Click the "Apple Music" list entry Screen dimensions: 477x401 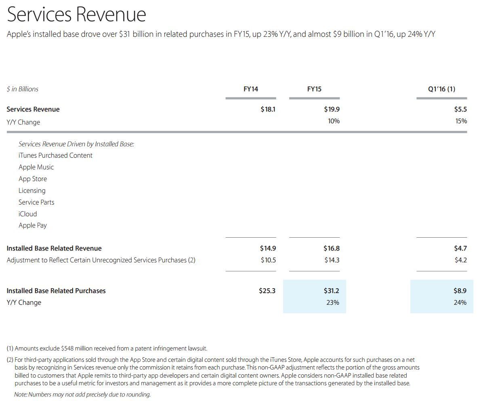[x=36, y=167]
